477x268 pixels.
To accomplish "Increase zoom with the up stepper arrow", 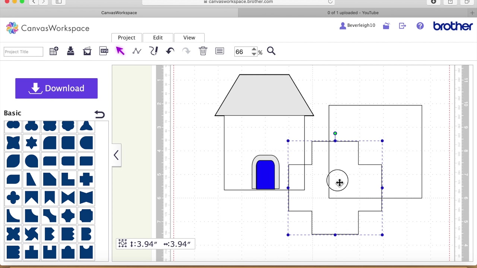I will (x=254, y=49).
